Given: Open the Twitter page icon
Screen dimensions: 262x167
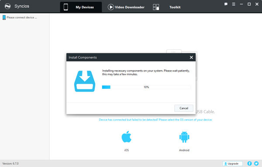Looking at the screenshot, I should [256, 164].
